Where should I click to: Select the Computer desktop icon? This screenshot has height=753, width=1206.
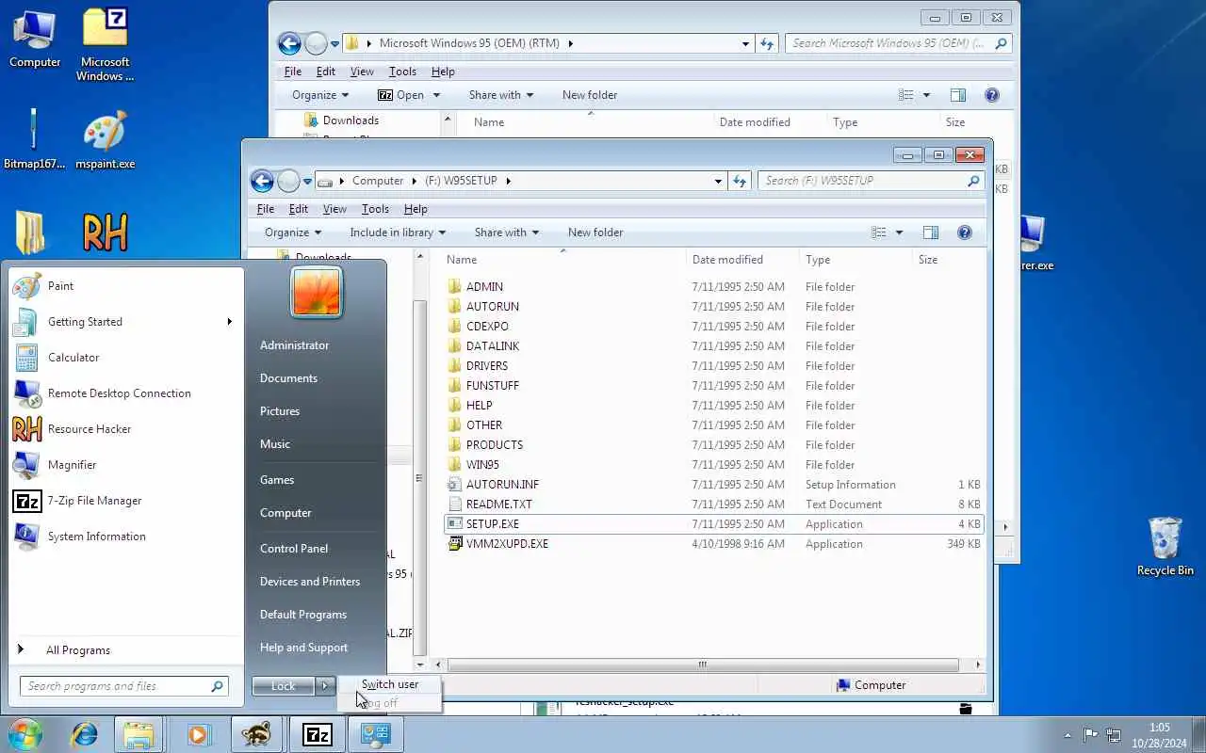35,39
